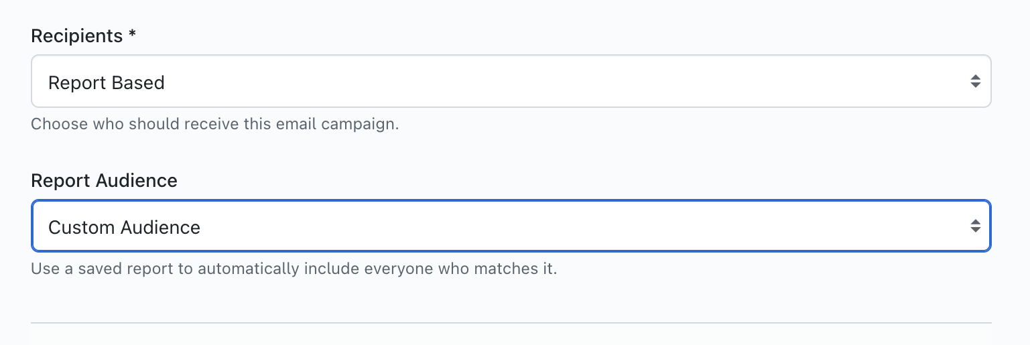
Task: Click the up-down arrows in Report Audience field
Action: [x=975, y=226]
